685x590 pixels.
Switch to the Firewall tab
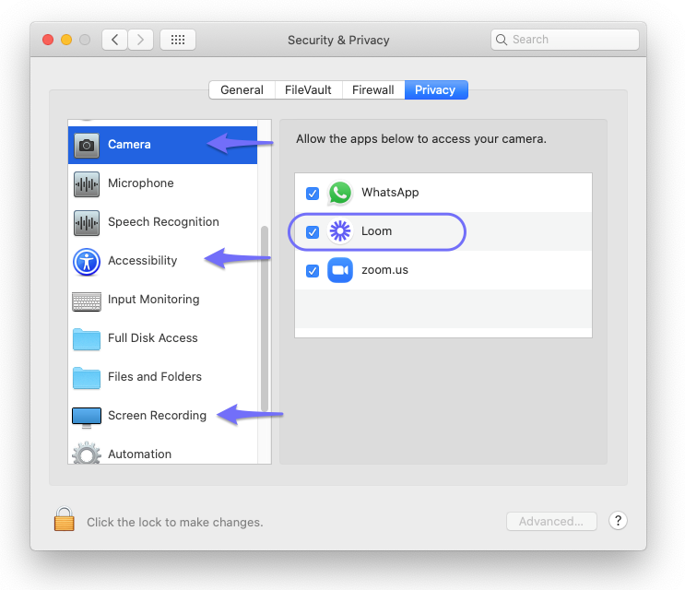[373, 89]
